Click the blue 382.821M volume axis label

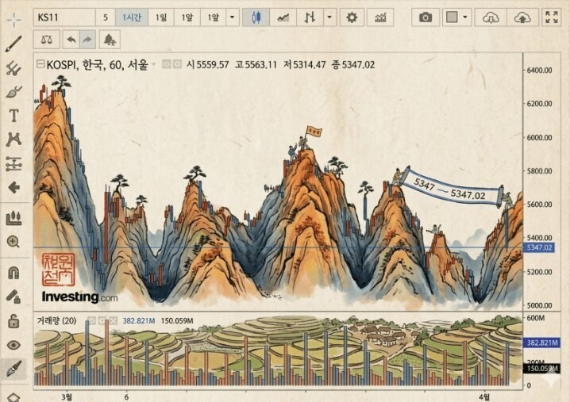[x=541, y=343]
